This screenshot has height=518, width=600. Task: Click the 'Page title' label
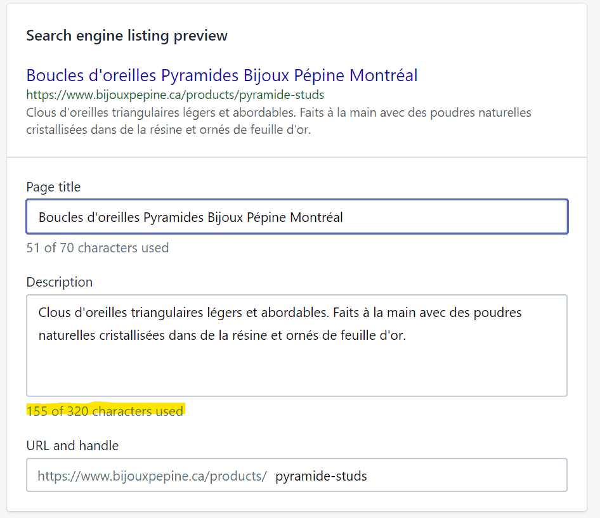tap(53, 187)
